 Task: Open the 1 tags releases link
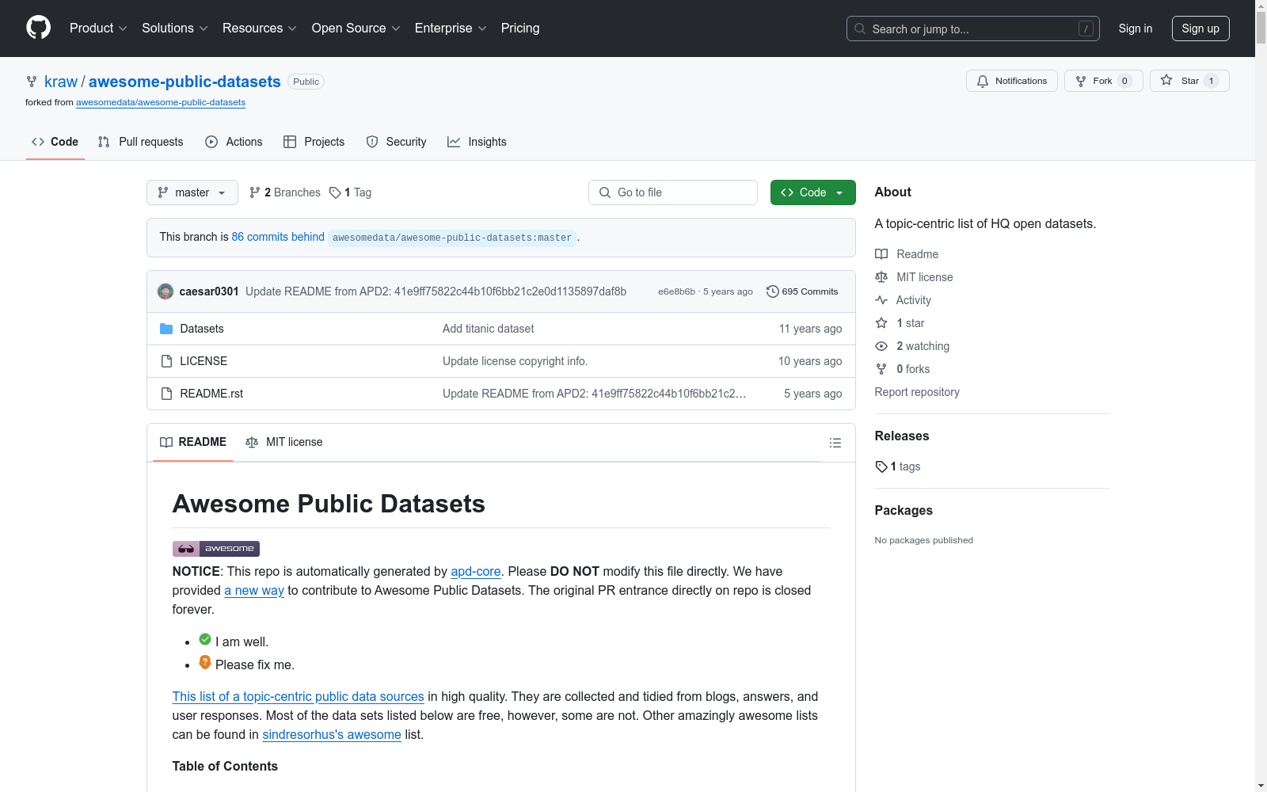[898, 466]
